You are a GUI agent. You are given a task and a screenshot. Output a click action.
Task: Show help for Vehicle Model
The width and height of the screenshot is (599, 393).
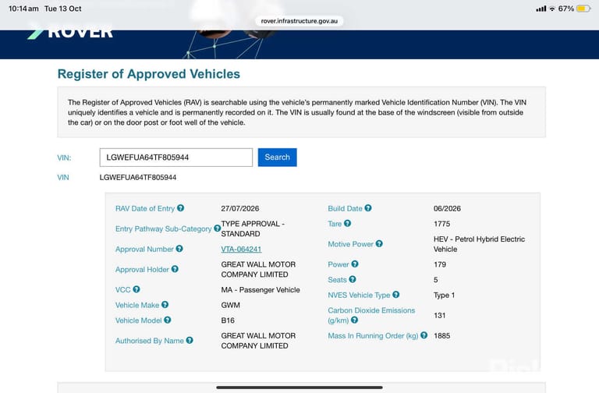point(168,320)
